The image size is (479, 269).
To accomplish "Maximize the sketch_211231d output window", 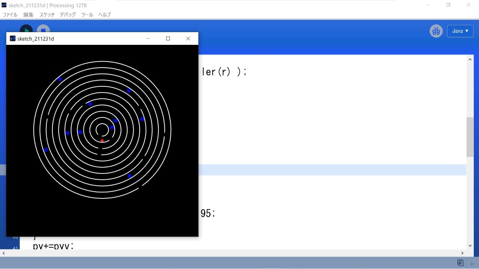I will coord(168,38).
